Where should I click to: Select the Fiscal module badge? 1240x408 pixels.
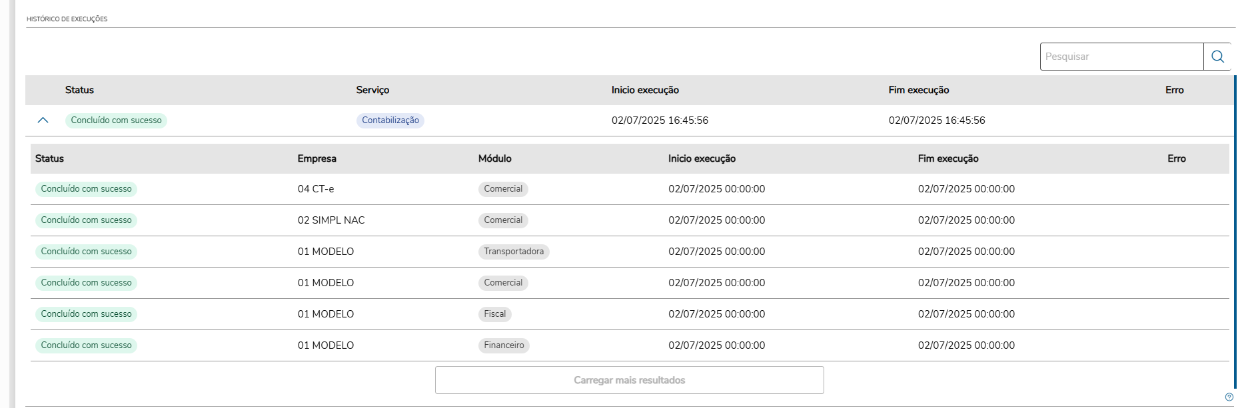tap(494, 314)
